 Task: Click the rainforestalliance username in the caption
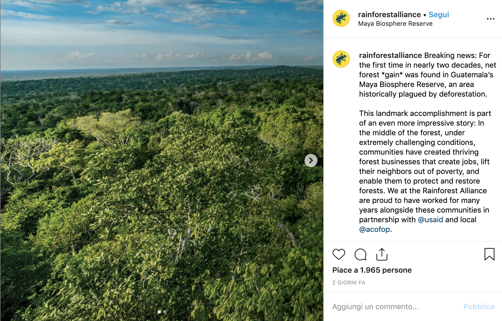pyautogui.click(x=390, y=55)
